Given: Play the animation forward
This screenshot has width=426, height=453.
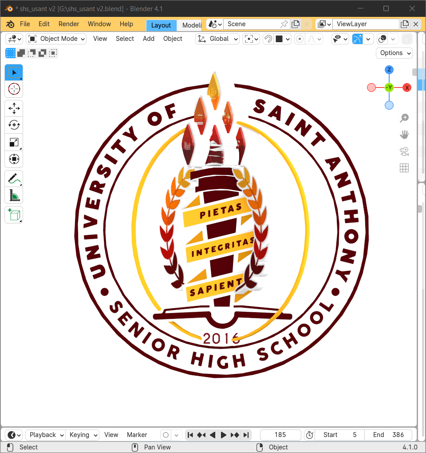Looking at the screenshot, I should 223,435.
